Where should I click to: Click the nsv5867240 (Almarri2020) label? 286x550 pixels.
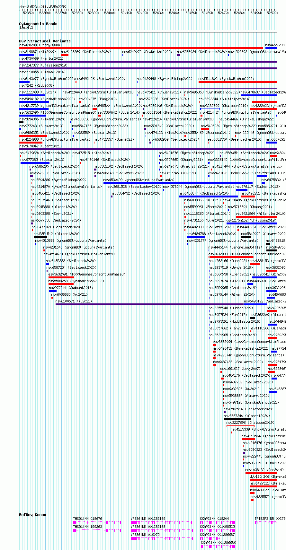point(247,416)
